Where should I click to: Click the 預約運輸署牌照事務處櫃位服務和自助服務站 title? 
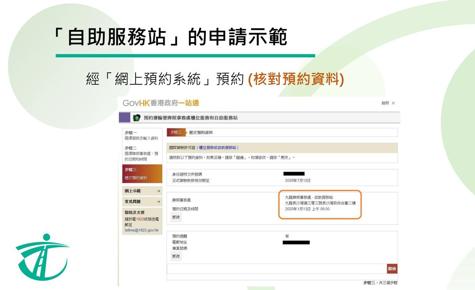[190, 118]
